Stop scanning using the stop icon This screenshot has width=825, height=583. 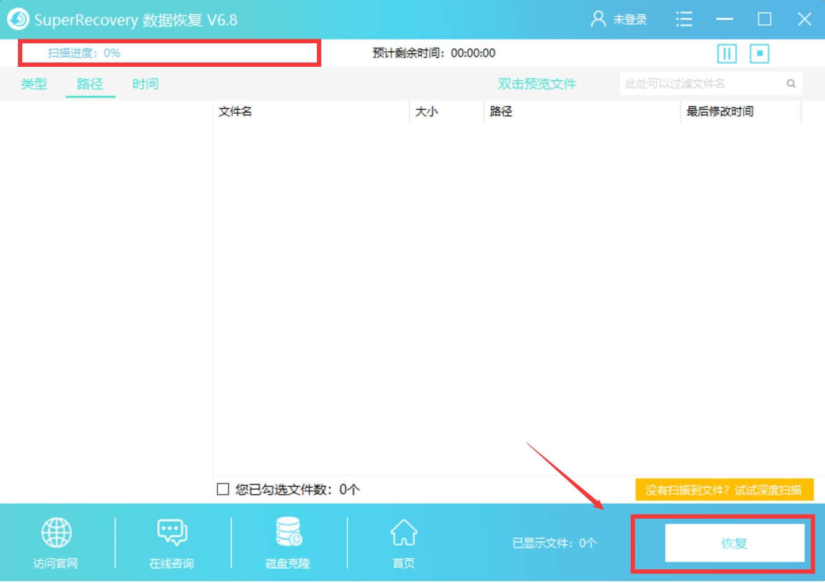[759, 54]
